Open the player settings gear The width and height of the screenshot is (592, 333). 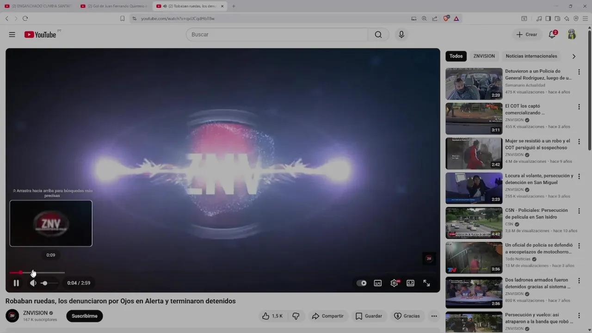coord(394,283)
